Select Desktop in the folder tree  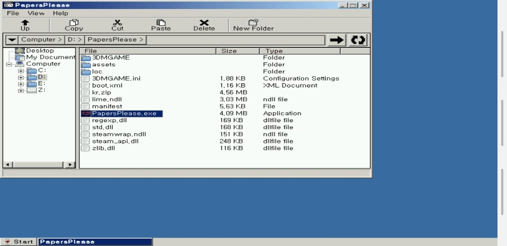[x=40, y=51]
